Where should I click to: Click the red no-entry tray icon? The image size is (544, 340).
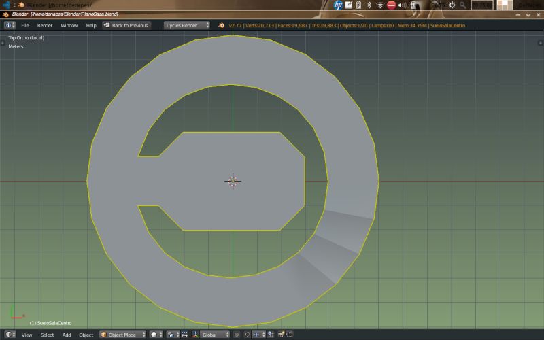(x=392, y=5)
